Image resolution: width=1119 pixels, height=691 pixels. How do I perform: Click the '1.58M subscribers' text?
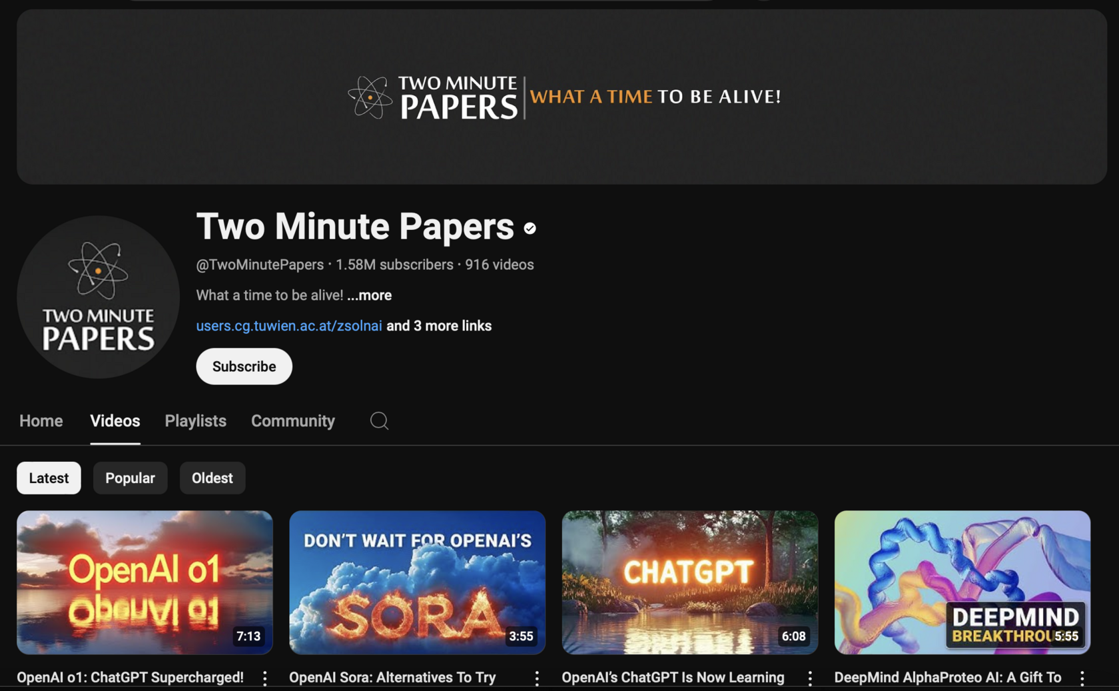tap(394, 265)
